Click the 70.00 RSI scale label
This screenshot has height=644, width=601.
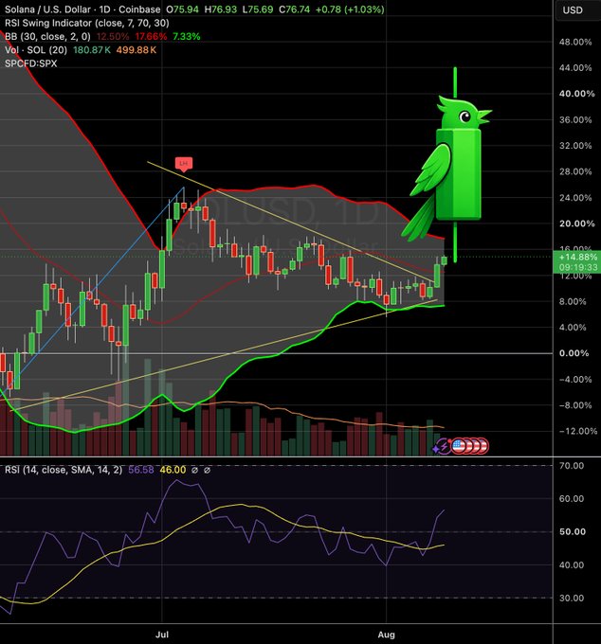(x=572, y=466)
